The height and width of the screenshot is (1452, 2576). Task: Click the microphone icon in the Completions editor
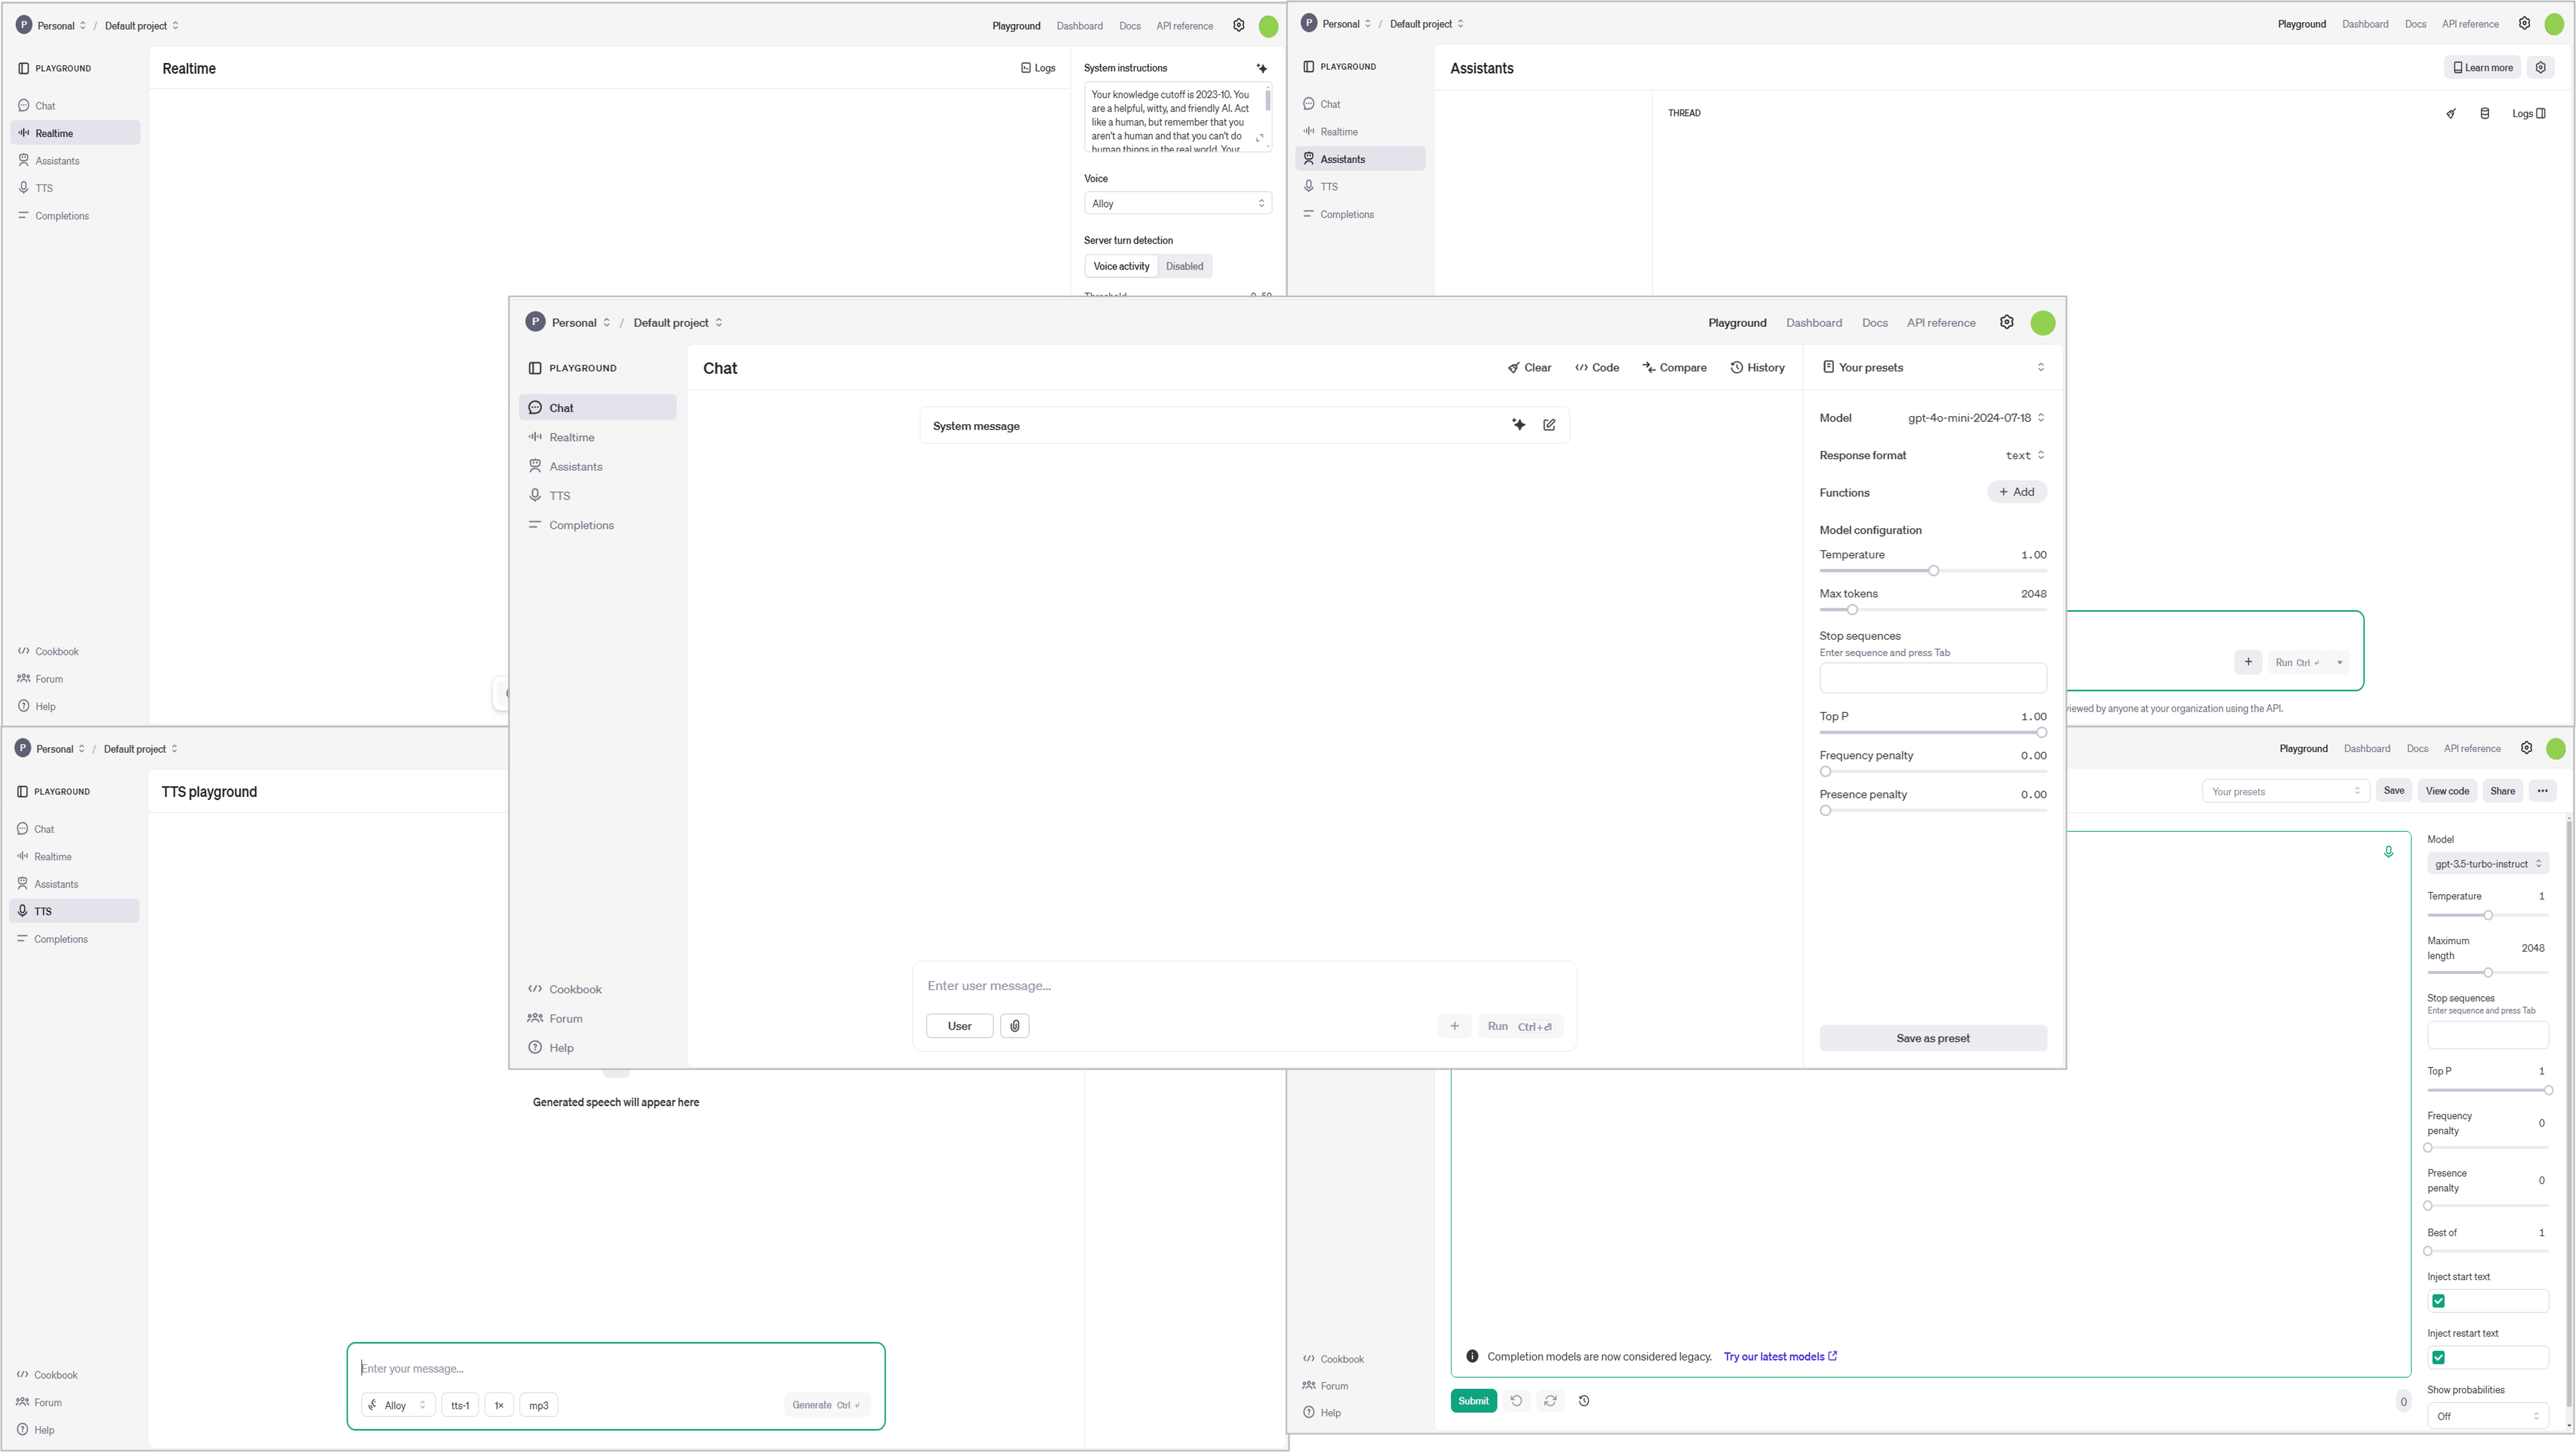[x=2388, y=852]
